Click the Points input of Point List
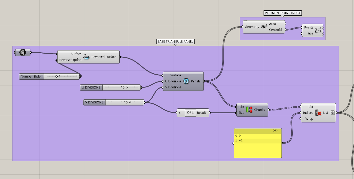 309,27
